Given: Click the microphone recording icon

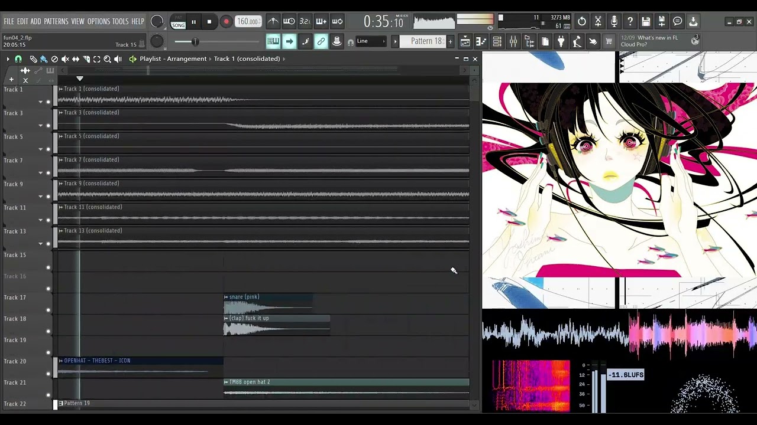Looking at the screenshot, I should point(614,22).
